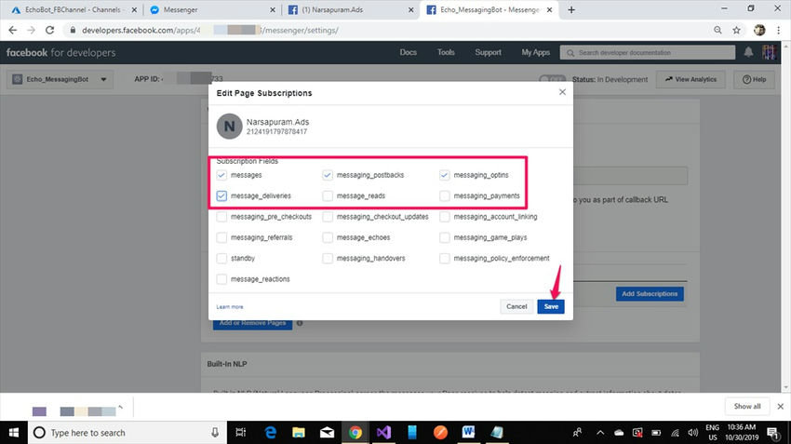Open File Explorer from taskbar
791x444 pixels.
299,433
